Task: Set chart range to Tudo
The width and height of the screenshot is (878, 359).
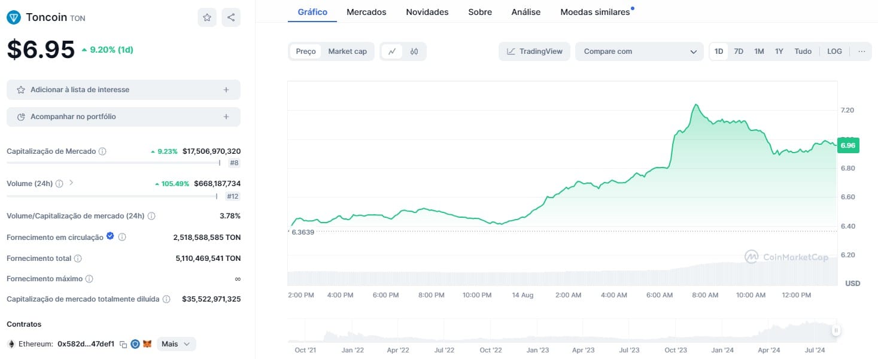Action: [803, 51]
